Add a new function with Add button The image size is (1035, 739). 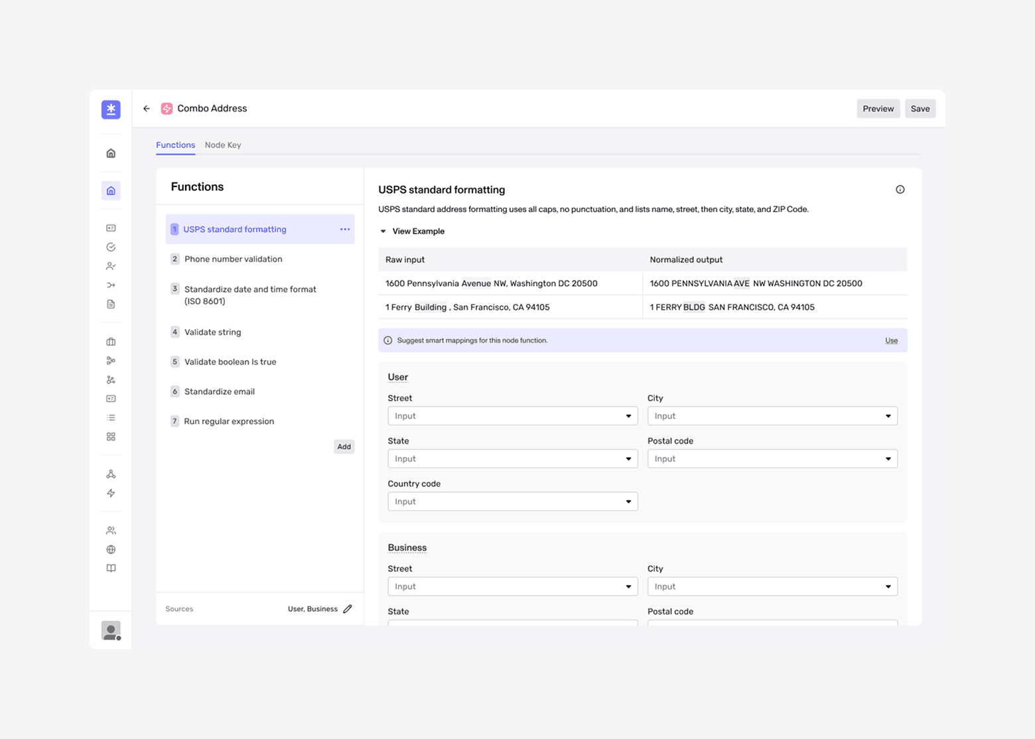coord(344,446)
